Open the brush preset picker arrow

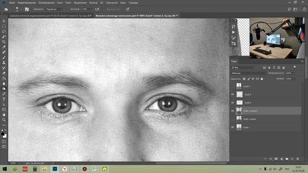point(21,9)
